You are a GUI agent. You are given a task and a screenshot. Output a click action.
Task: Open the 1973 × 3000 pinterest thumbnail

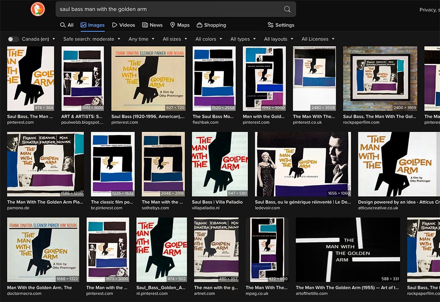pos(108,250)
